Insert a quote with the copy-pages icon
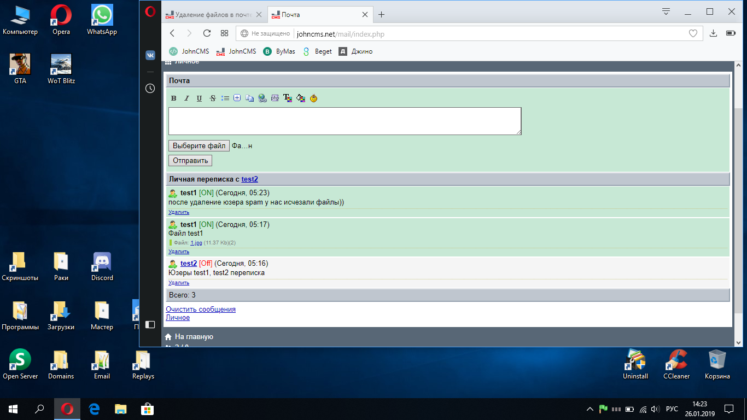This screenshot has width=747, height=420. [250, 98]
